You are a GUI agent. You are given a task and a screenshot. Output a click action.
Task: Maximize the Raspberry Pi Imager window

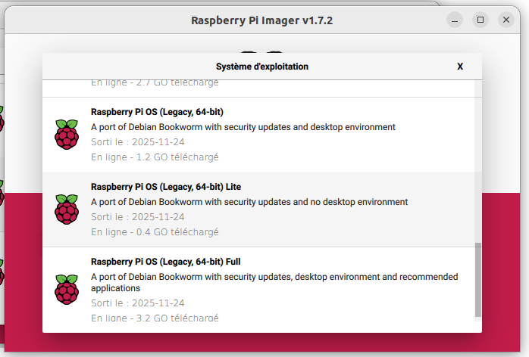tap(480, 20)
